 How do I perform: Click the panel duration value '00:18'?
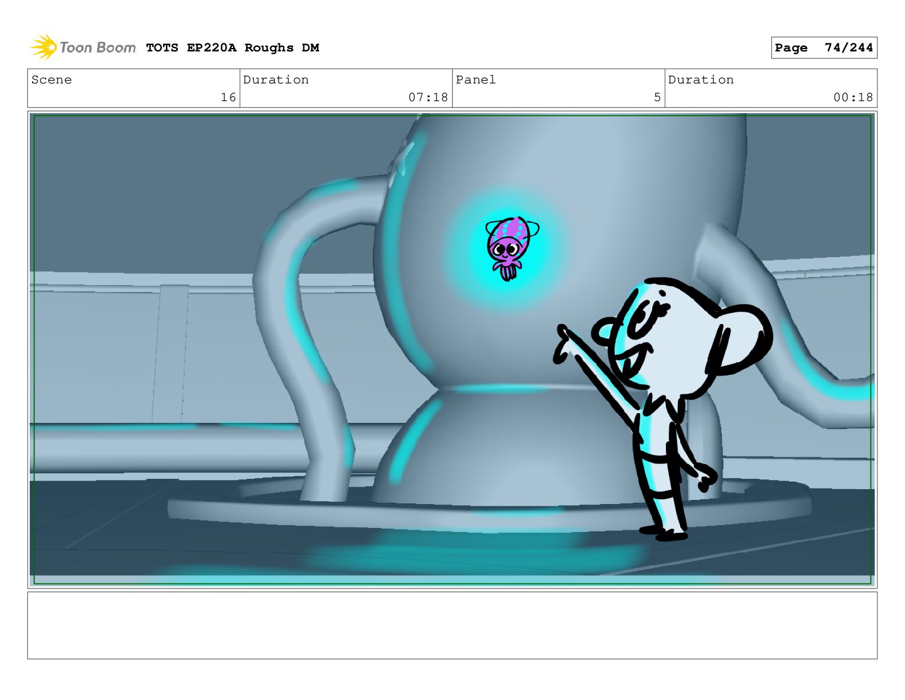coord(853,98)
